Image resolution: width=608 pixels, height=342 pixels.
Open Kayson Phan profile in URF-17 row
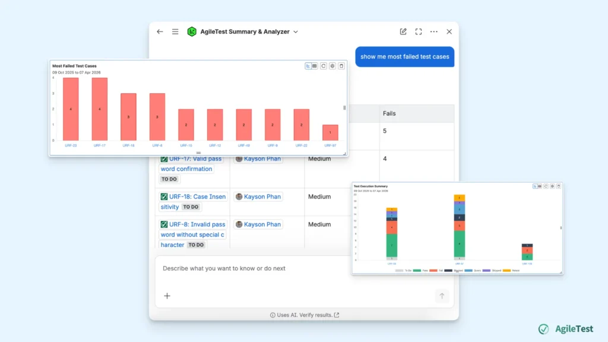click(258, 159)
